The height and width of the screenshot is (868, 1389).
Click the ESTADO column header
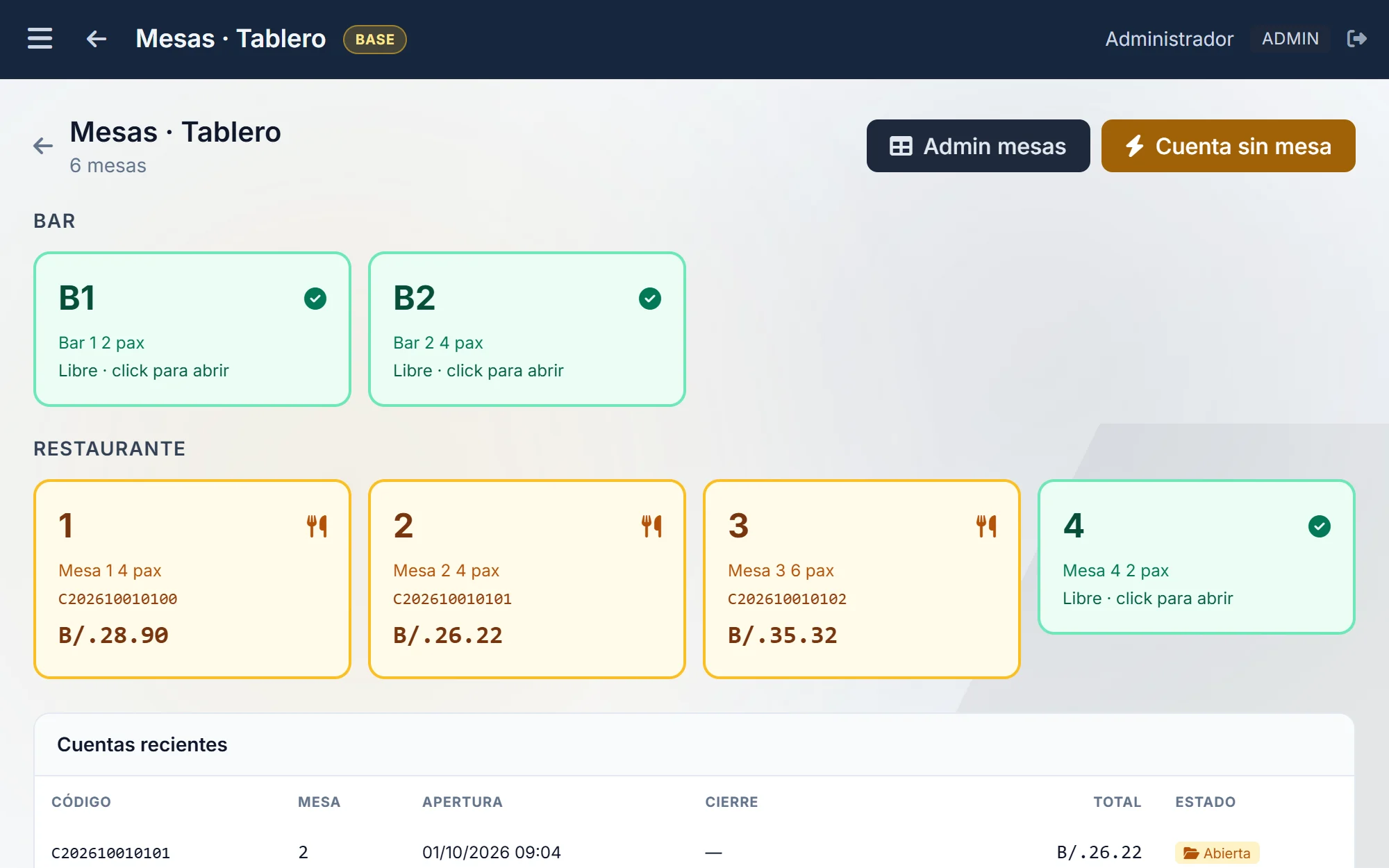1205,802
